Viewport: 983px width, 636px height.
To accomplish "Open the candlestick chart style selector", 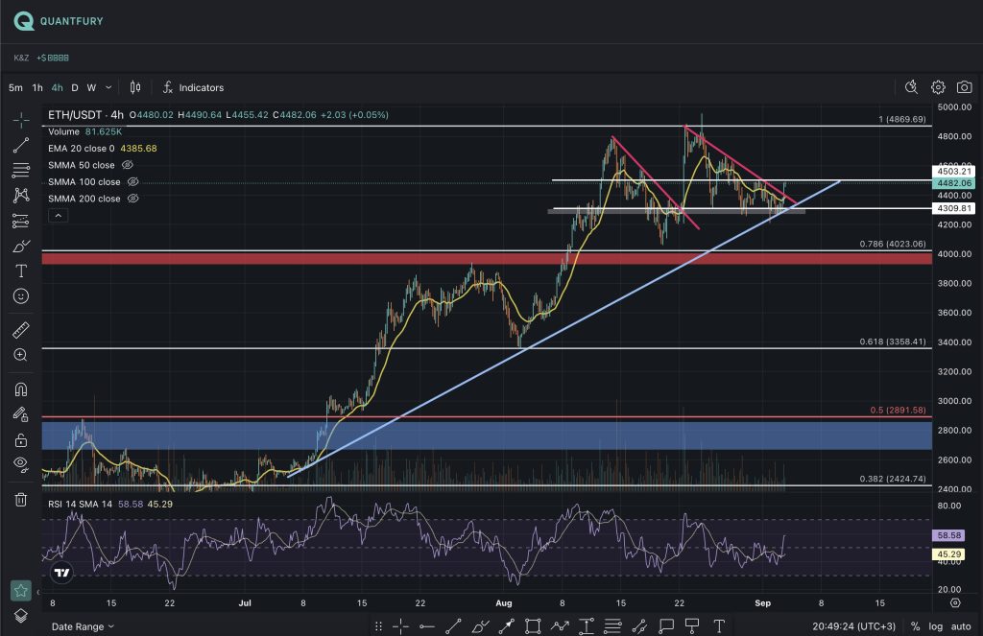I will click(x=135, y=87).
